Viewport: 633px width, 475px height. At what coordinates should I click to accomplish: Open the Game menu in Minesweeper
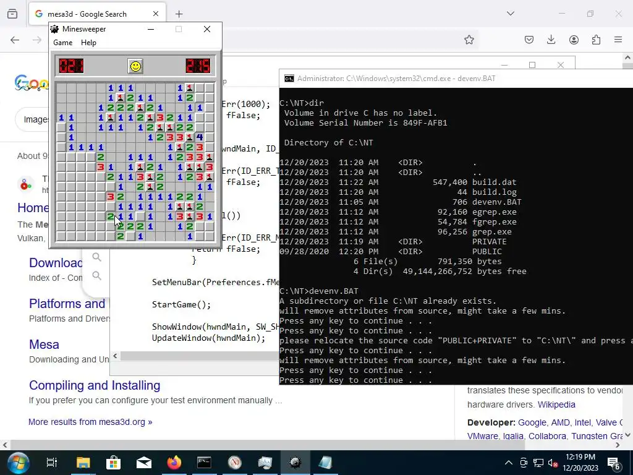point(62,43)
